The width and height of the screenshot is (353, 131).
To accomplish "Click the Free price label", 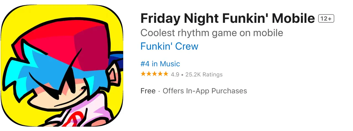I will 148,91.
